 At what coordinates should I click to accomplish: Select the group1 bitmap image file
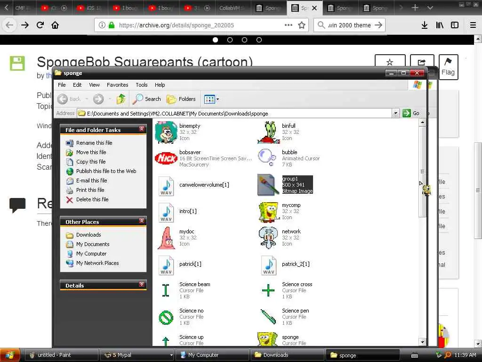[x=285, y=185]
